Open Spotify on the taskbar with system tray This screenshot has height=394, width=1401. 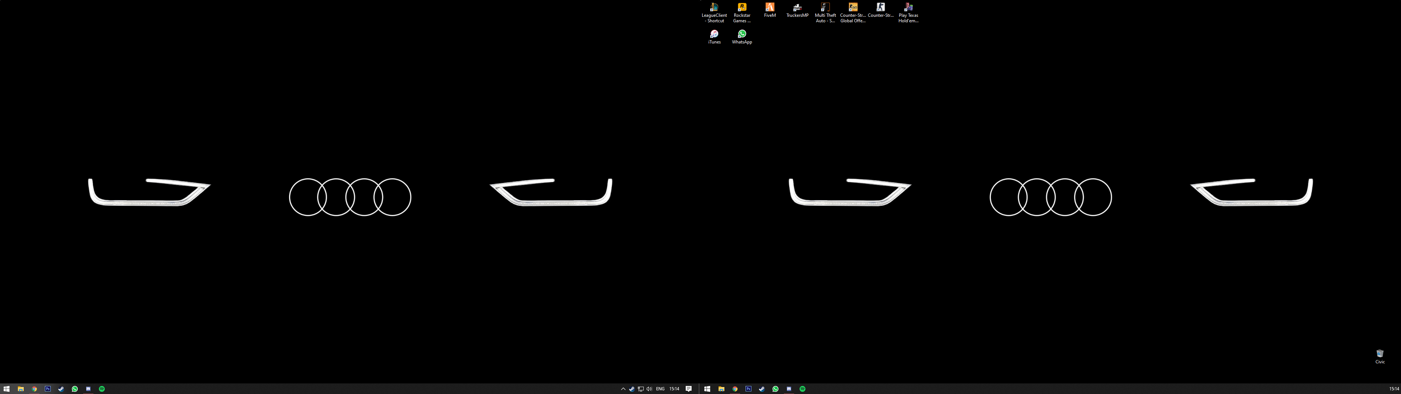(102, 389)
